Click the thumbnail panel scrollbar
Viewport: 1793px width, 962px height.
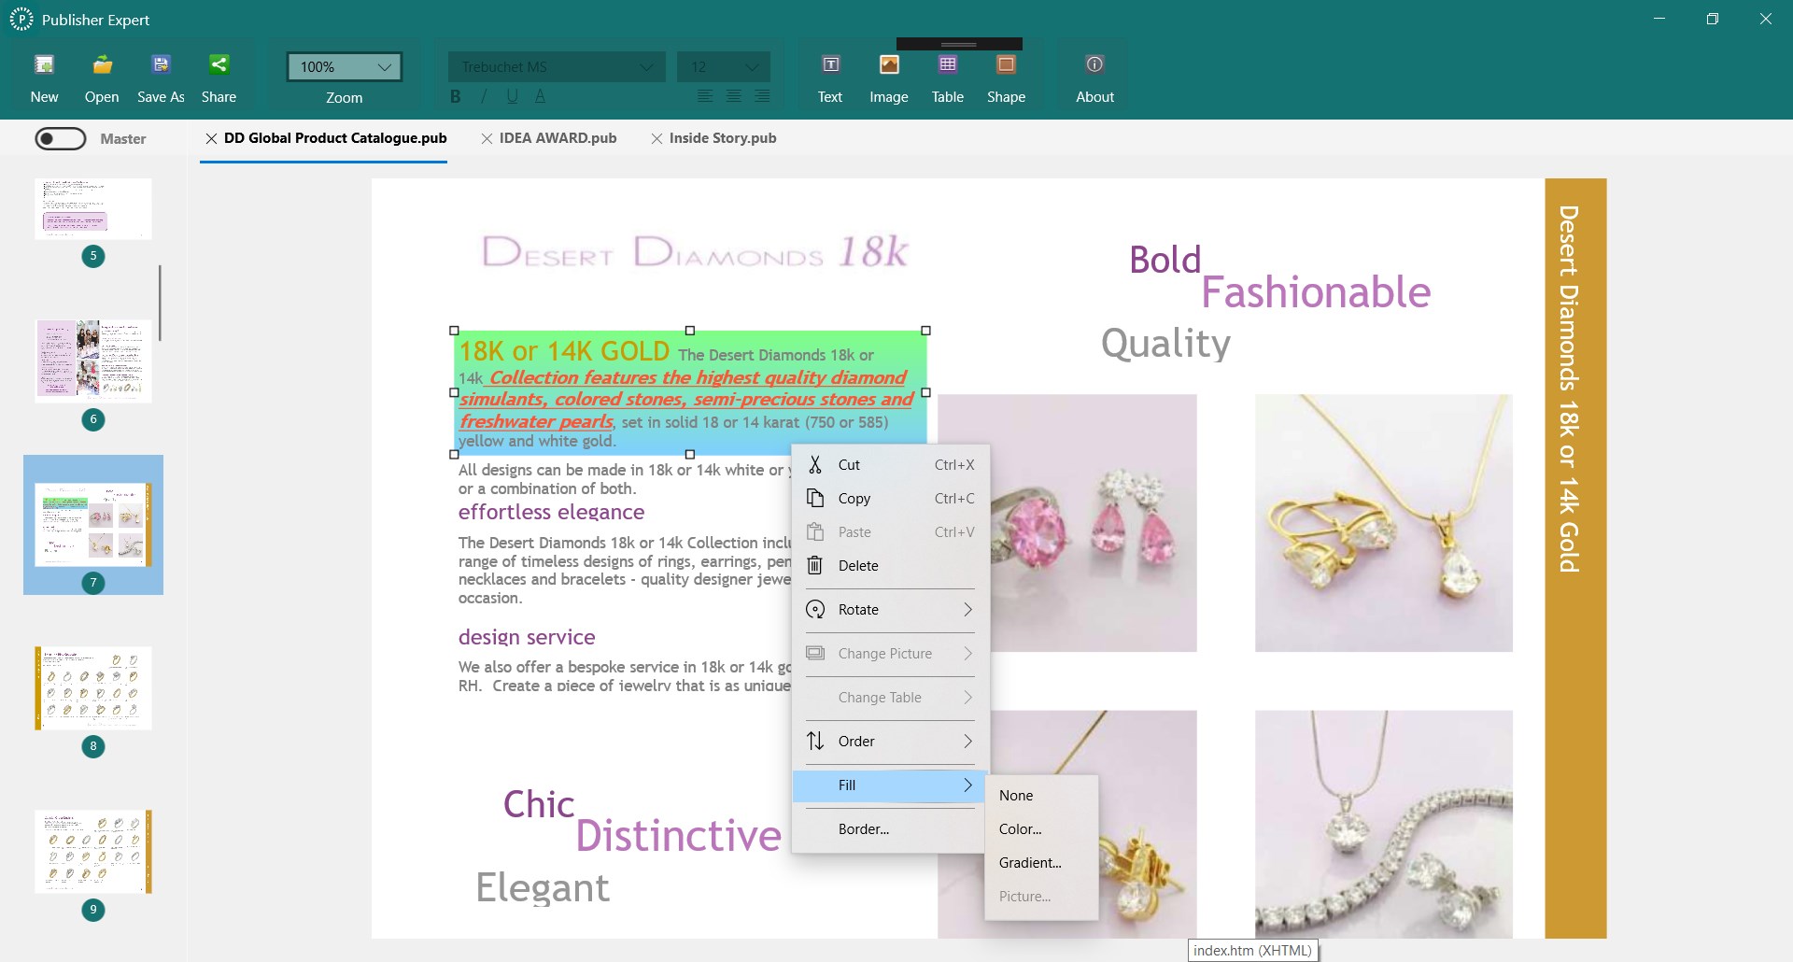160,303
